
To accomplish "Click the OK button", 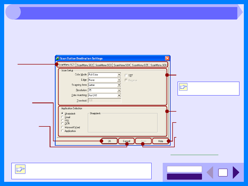I will pyautogui.click(x=109, y=141).
